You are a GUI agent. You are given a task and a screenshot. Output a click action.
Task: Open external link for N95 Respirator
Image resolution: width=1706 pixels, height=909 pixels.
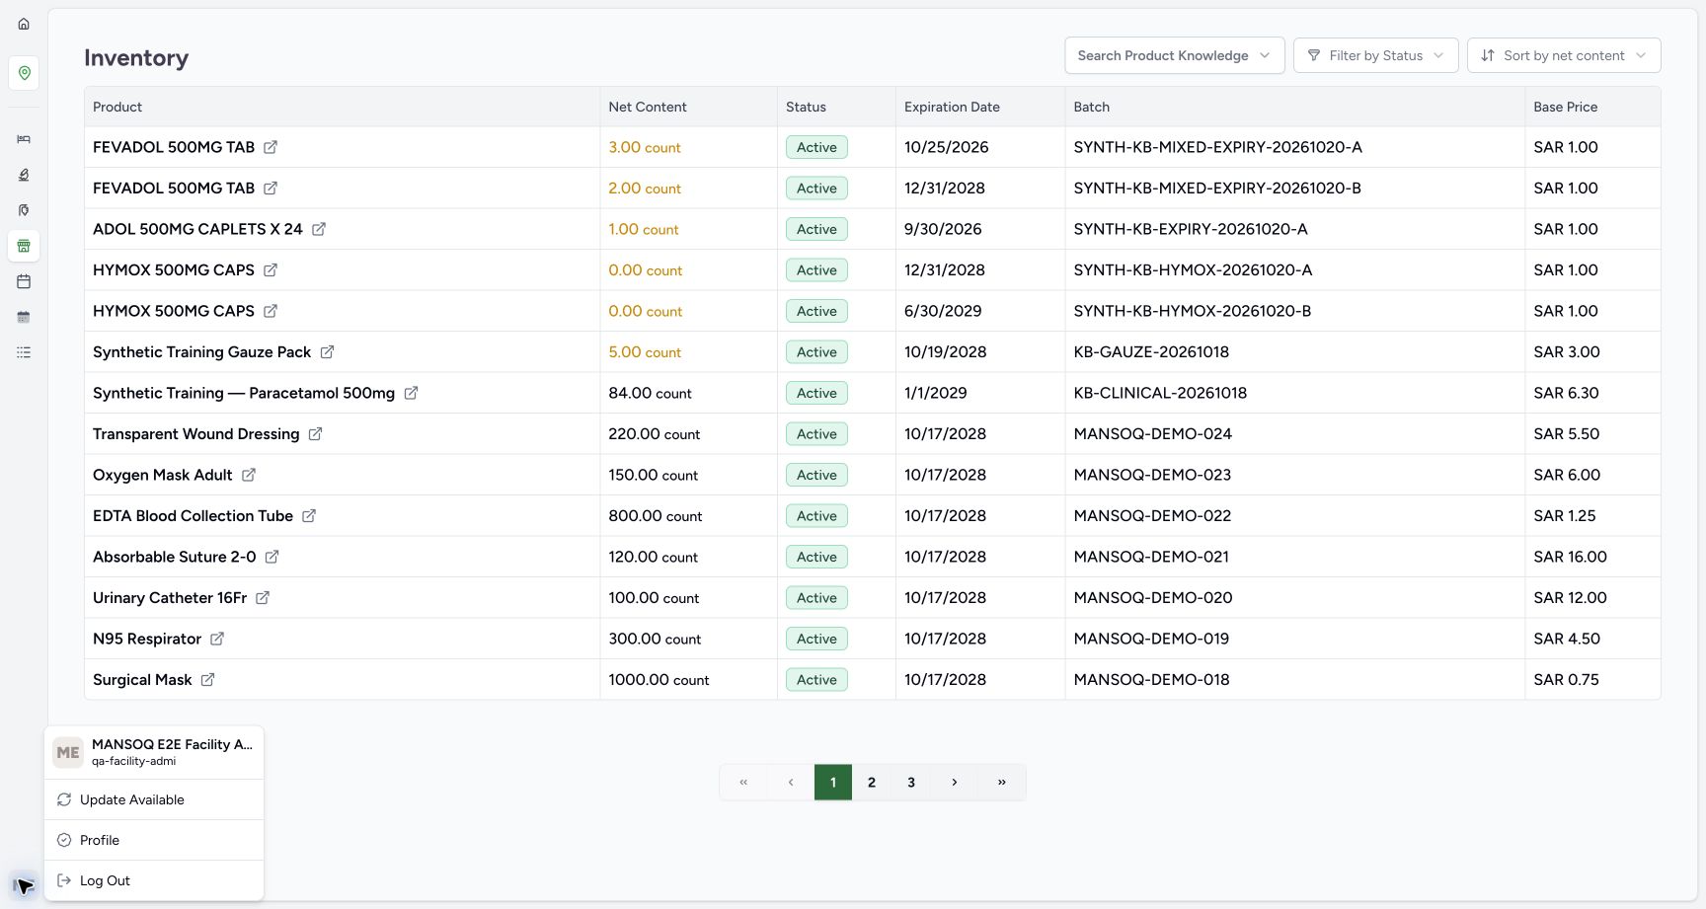[217, 639]
